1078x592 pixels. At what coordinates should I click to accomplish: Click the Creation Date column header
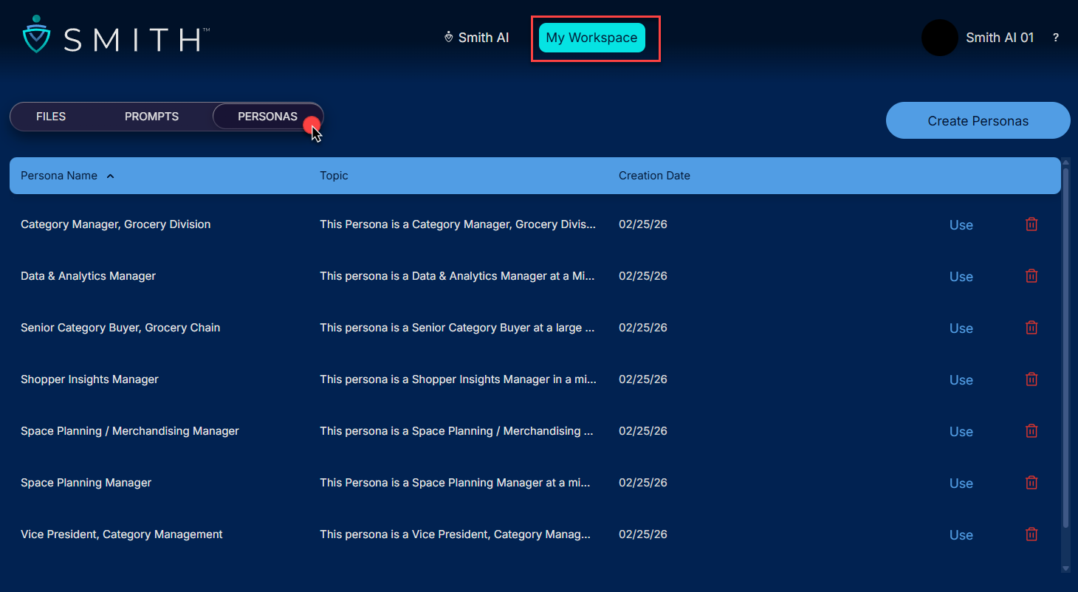[x=654, y=176]
